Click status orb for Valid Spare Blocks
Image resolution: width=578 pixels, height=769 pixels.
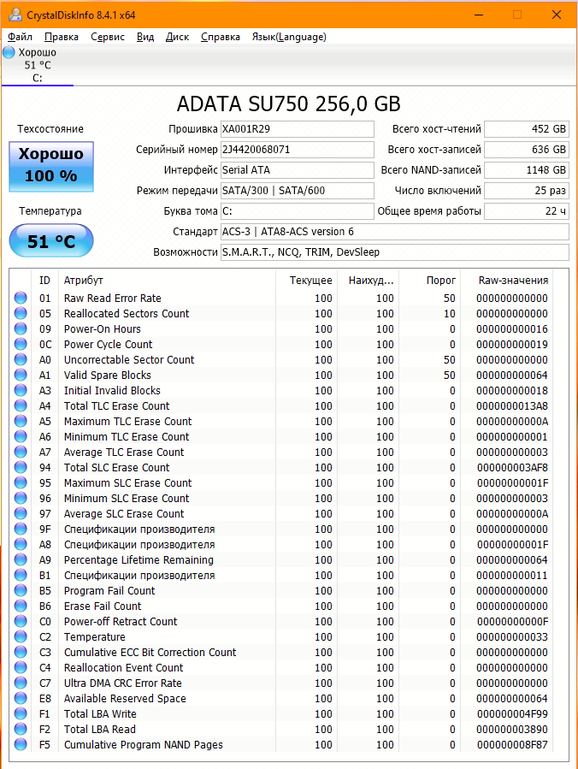tap(21, 375)
